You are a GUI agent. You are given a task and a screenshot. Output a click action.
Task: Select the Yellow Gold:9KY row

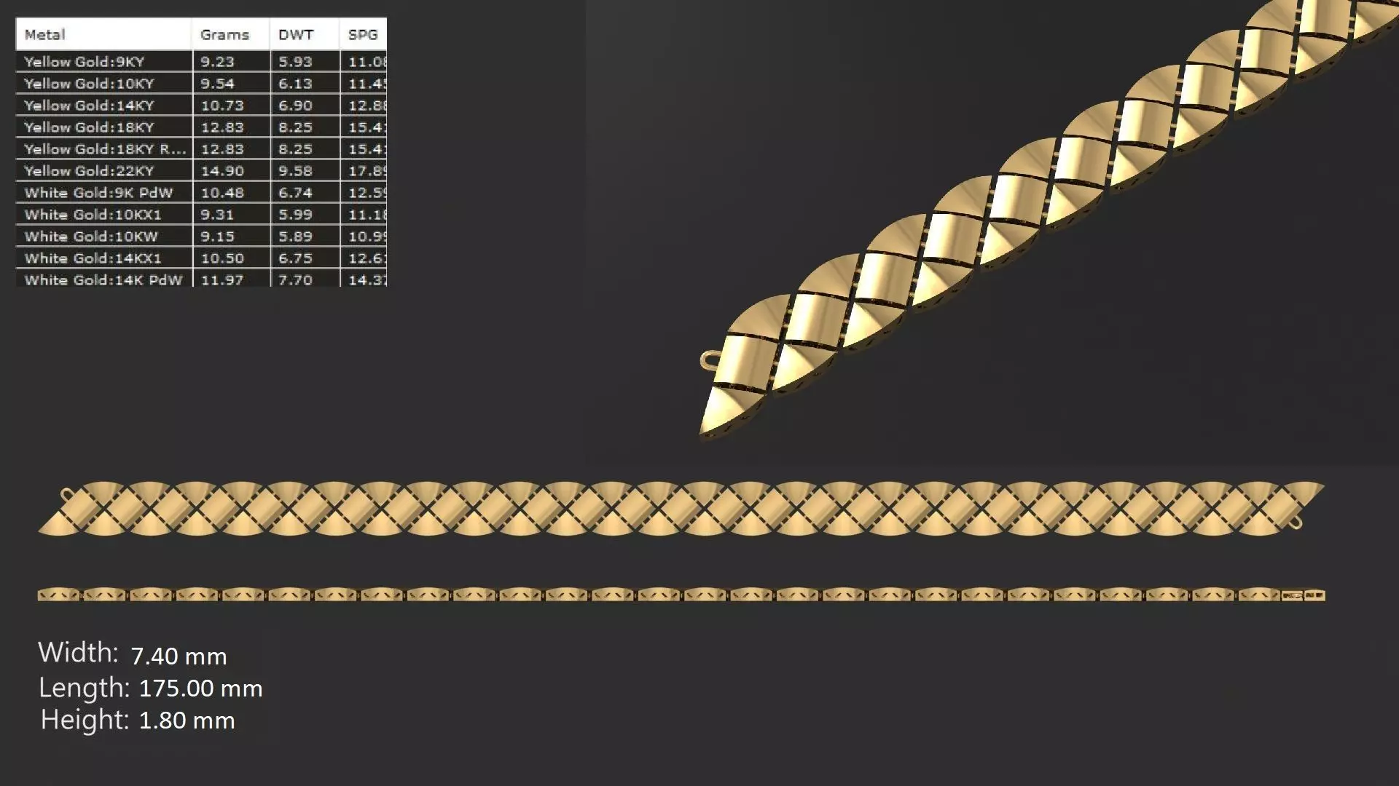pos(85,62)
